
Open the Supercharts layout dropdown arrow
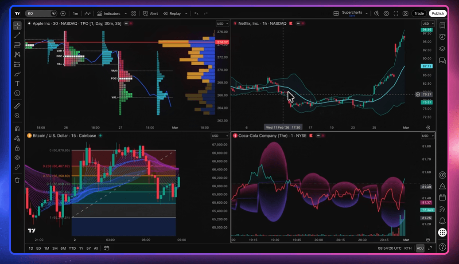tap(366, 13)
